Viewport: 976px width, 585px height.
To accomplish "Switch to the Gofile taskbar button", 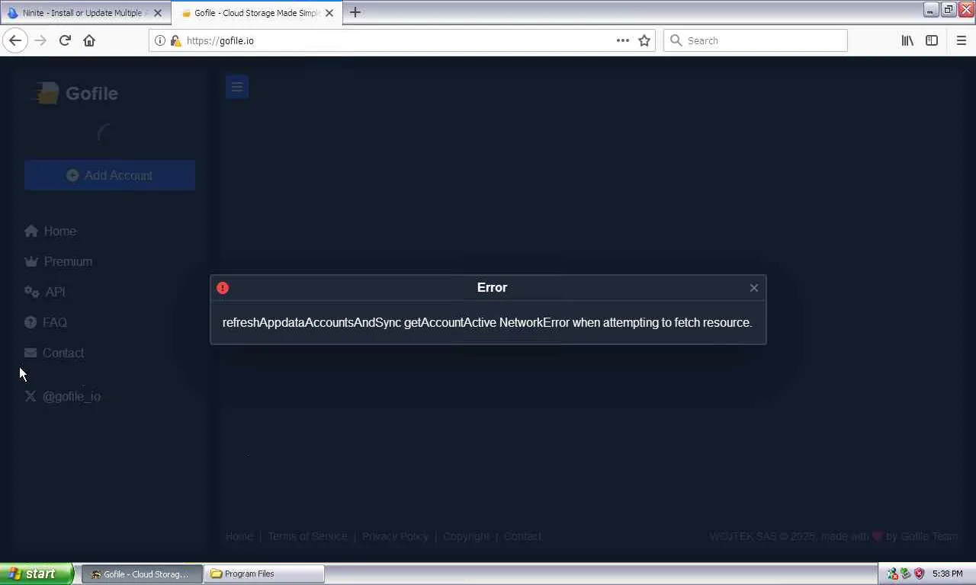I will point(142,574).
